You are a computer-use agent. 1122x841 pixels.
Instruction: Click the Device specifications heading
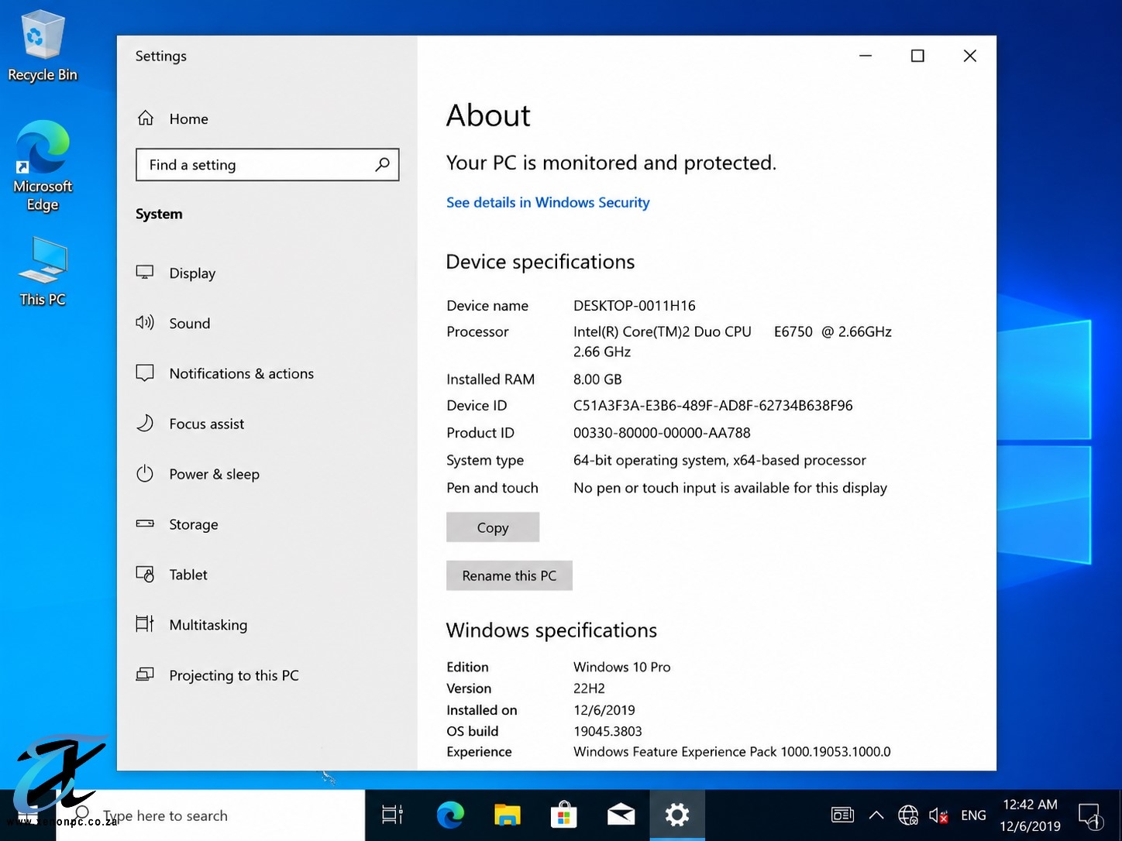[x=540, y=262]
